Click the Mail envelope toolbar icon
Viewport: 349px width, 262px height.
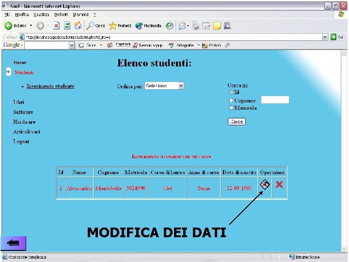click(182, 26)
